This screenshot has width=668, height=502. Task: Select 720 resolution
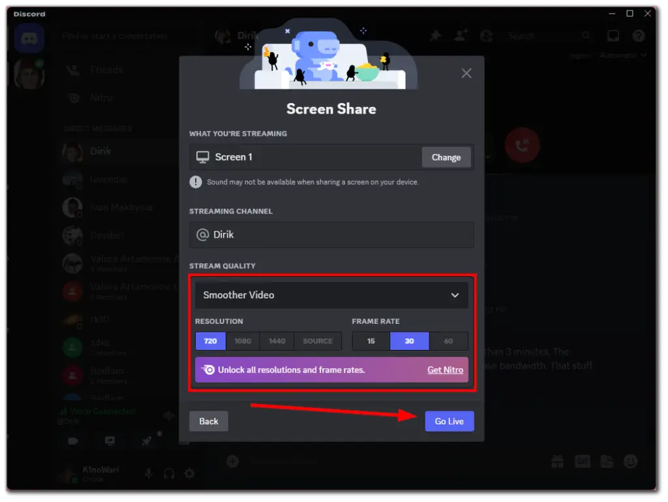(210, 341)
